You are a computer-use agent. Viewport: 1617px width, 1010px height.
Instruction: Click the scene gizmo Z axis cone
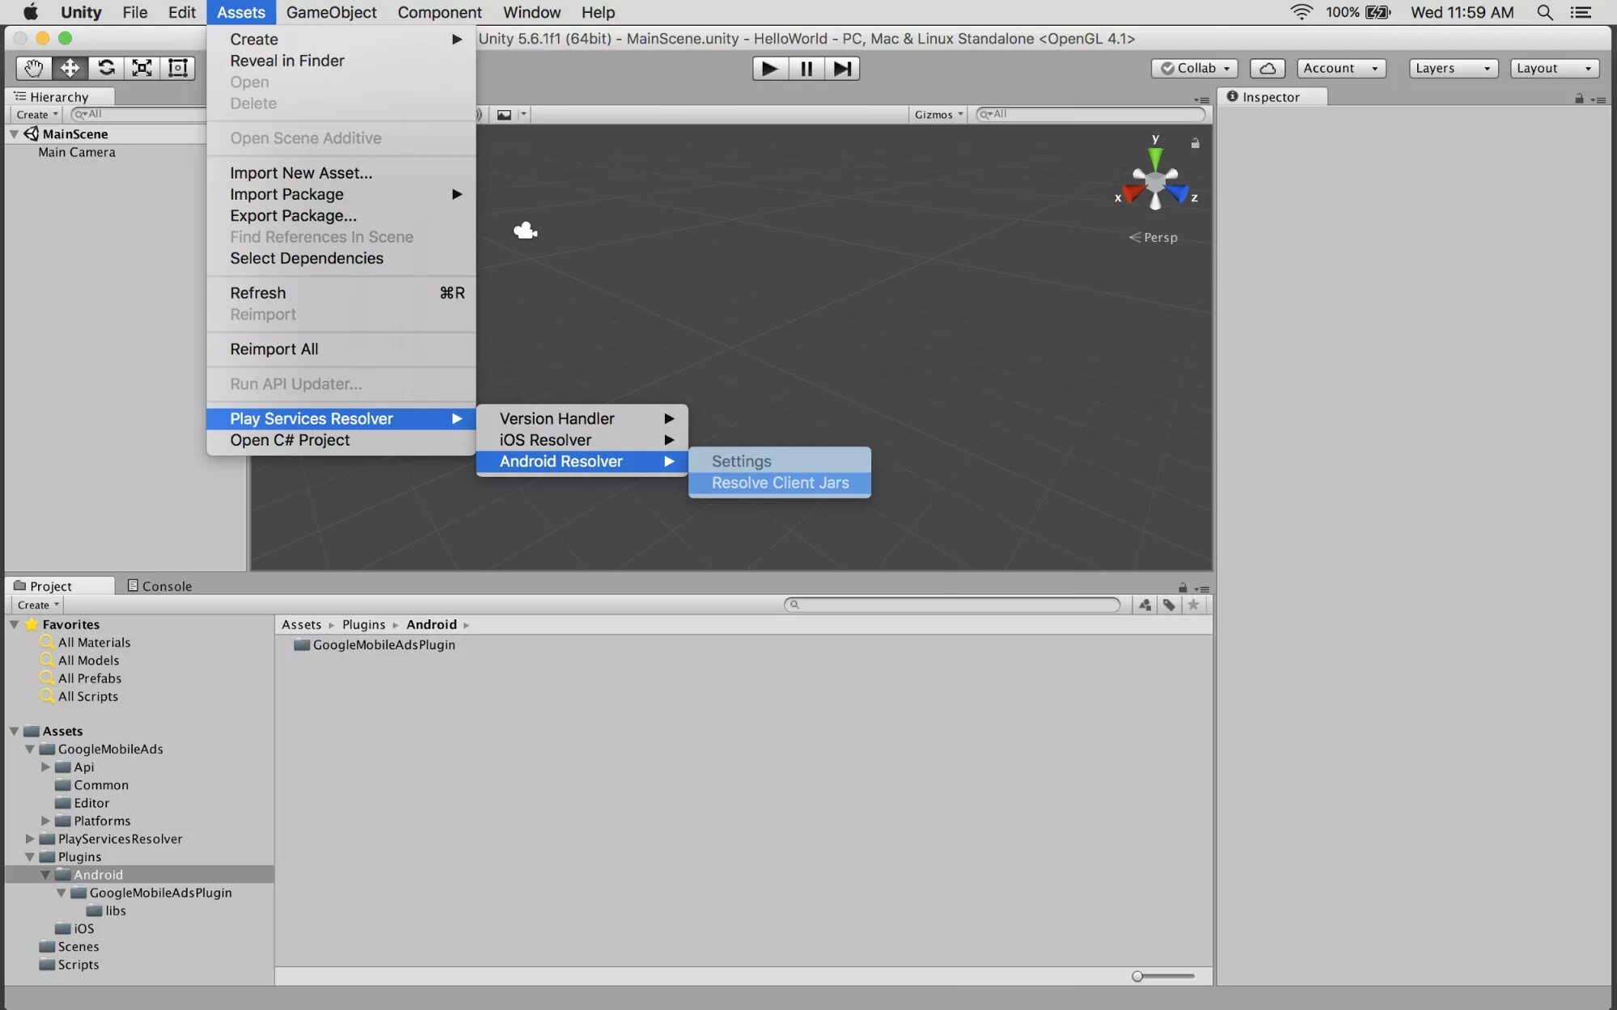tap(1178, 194)
